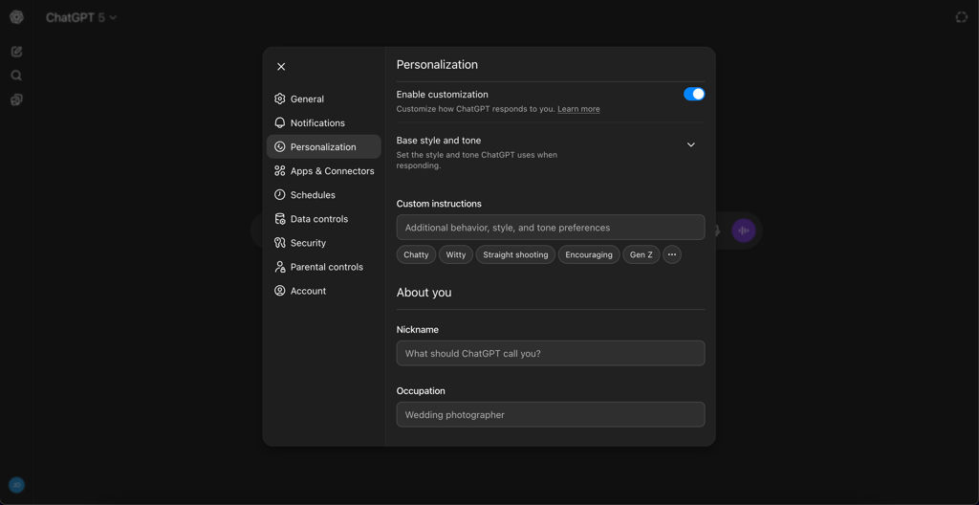Add the Straight shooting trait chip
This screenshot has width=979, height=505.
point(515,254)
